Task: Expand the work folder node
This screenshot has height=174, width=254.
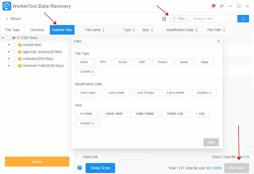Action: tap(9, 45)
